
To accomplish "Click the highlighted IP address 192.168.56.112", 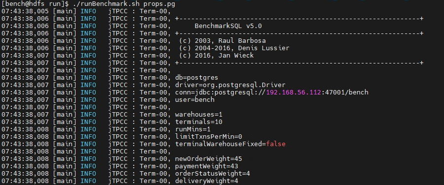I will point(294,92).
